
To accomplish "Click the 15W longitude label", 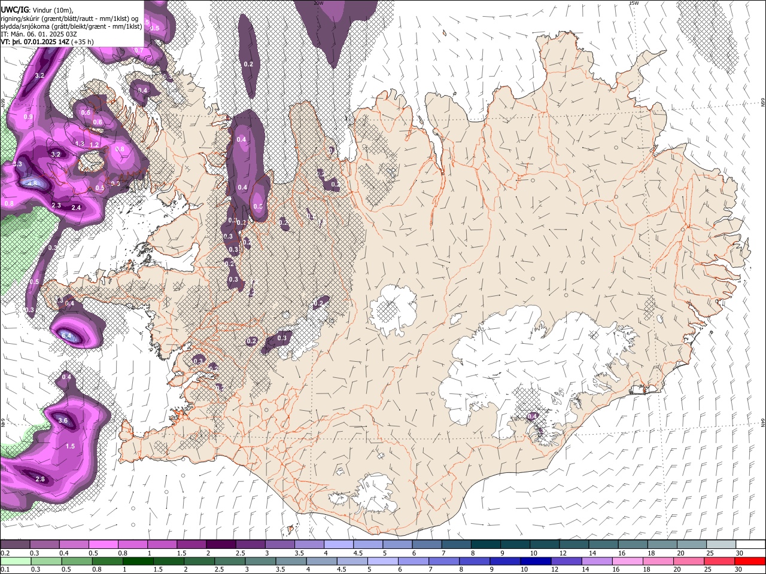I will [x=634, y=3].
